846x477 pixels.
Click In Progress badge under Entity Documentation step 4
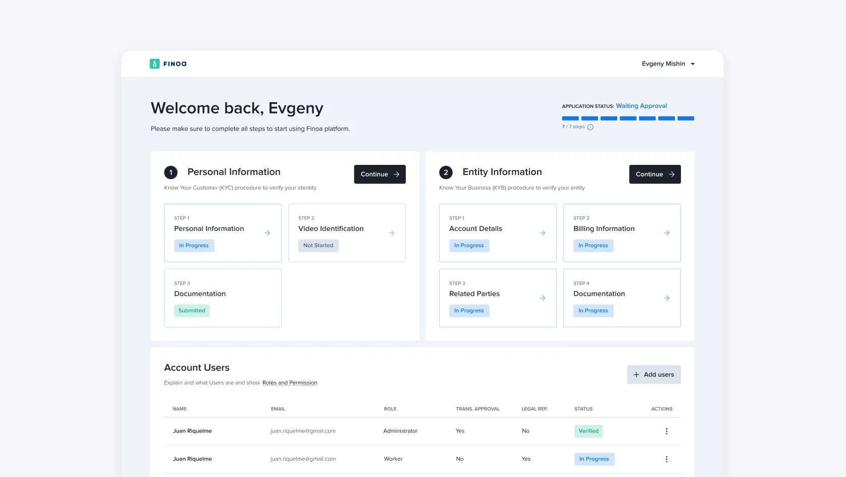coord(593,311)
